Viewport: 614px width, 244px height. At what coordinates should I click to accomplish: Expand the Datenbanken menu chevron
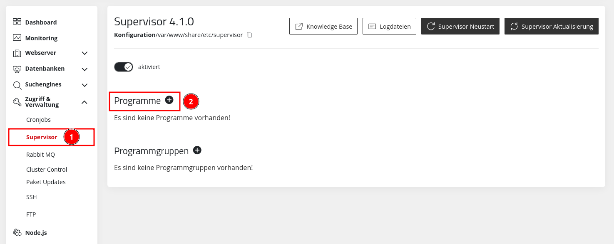pos(85,69)
